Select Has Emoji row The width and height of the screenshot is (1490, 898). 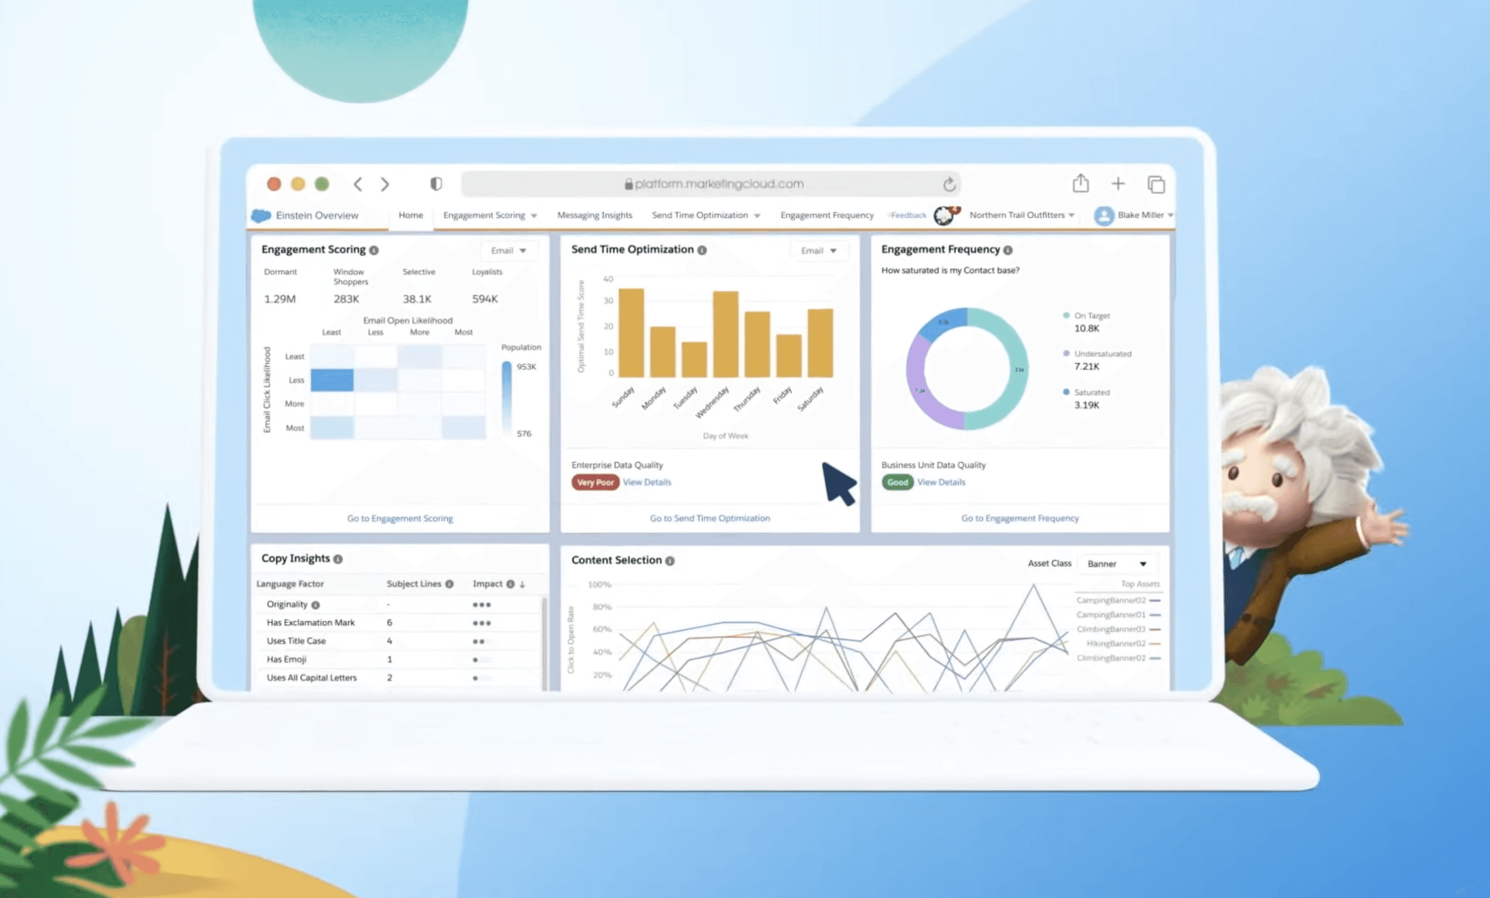coord(398,659)
